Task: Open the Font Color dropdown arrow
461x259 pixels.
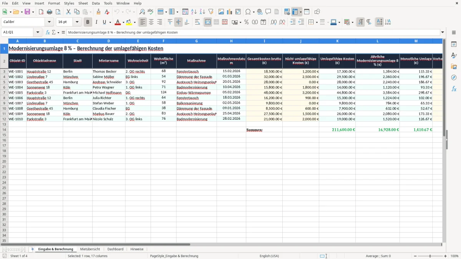Action: point(123,22)
